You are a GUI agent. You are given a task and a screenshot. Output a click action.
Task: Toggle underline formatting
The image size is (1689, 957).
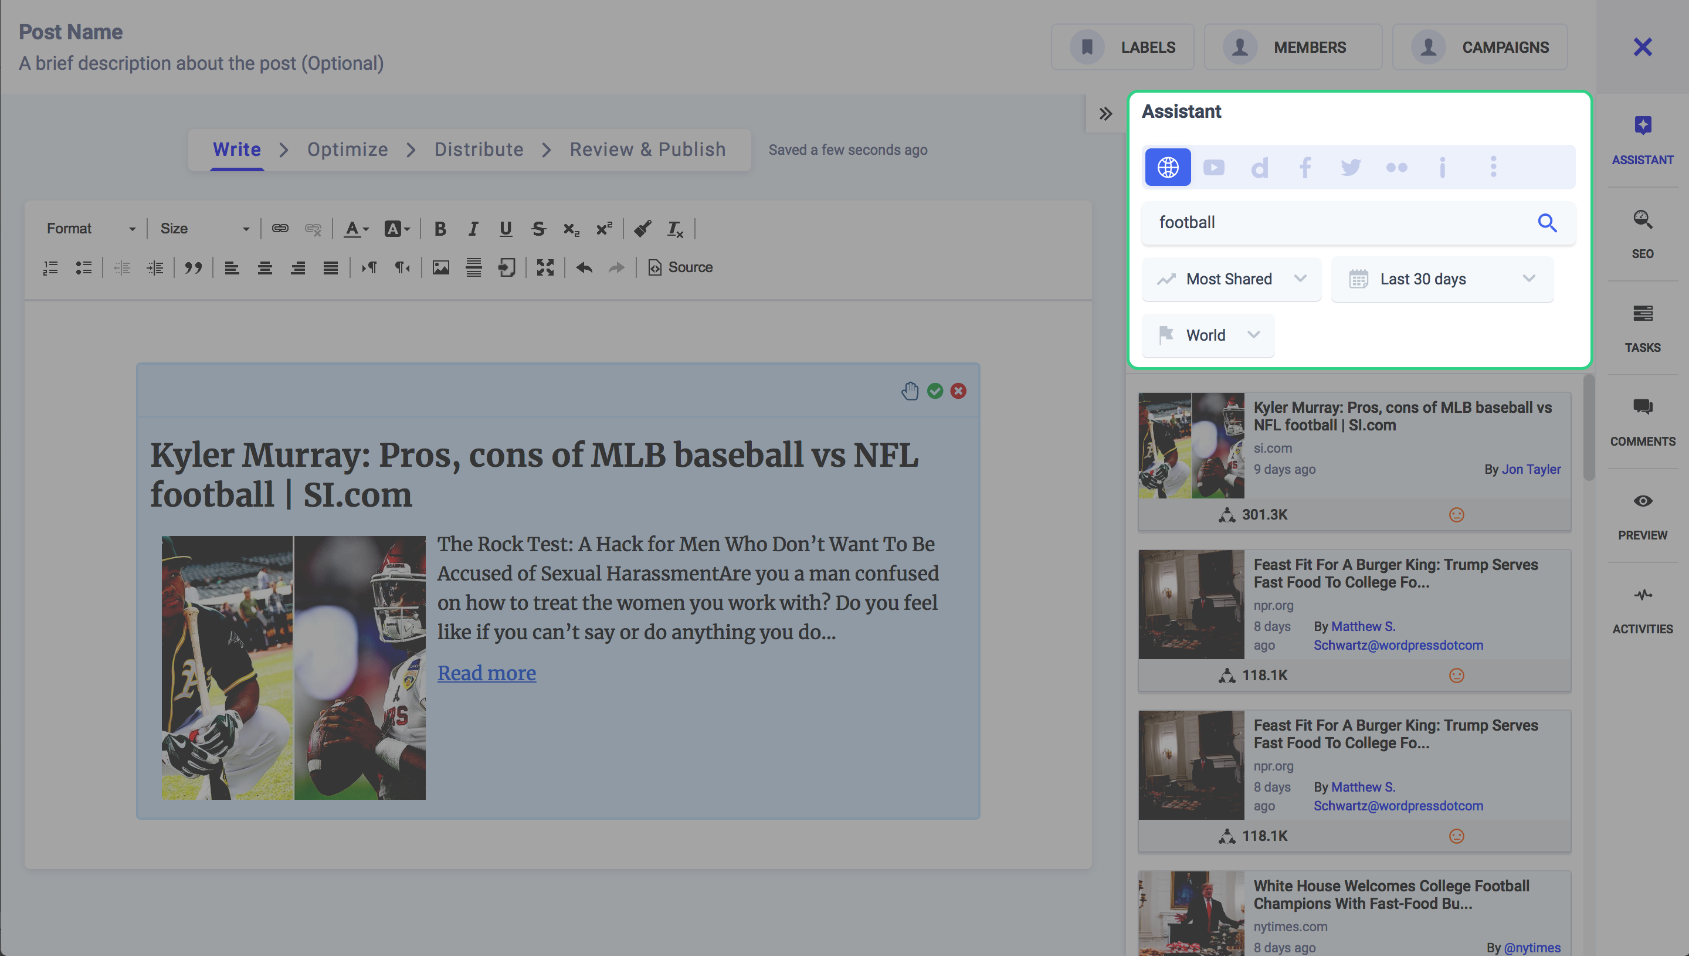coord(506,229)
